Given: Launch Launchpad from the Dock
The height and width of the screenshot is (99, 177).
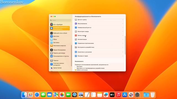Looking at the screenshot, I should coord(31,95).
